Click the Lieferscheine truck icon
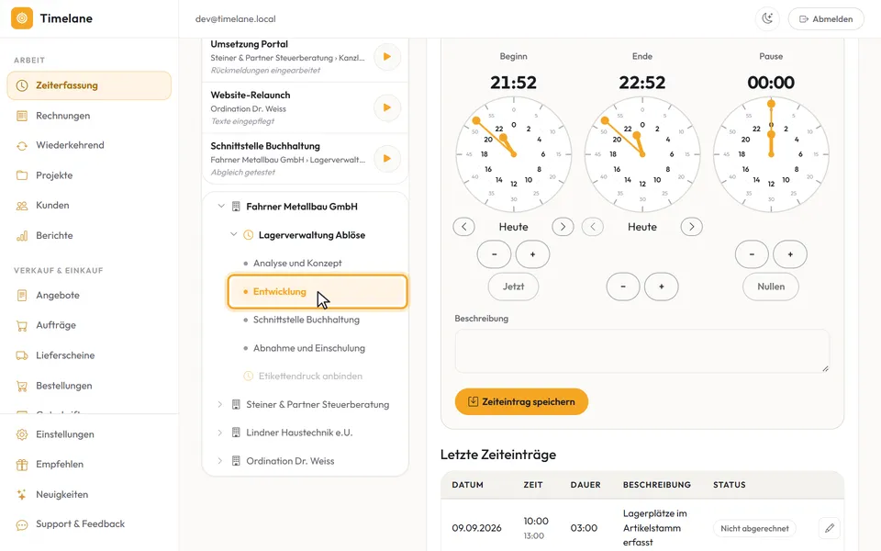Image resolution: width=881 pixels, height=551 pixels. tap(22, 355)
